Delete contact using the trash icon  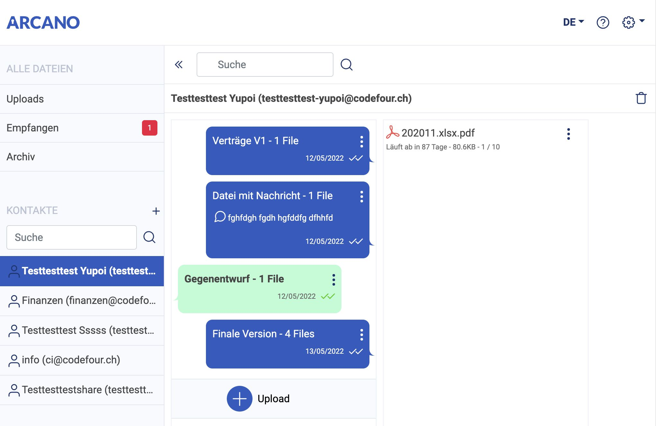[641, 98]
